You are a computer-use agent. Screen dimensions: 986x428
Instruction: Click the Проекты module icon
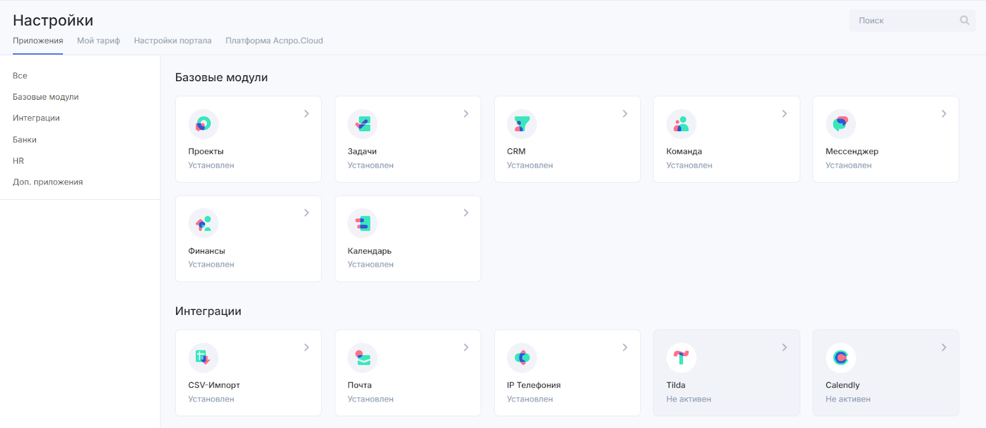click(203, 124)
